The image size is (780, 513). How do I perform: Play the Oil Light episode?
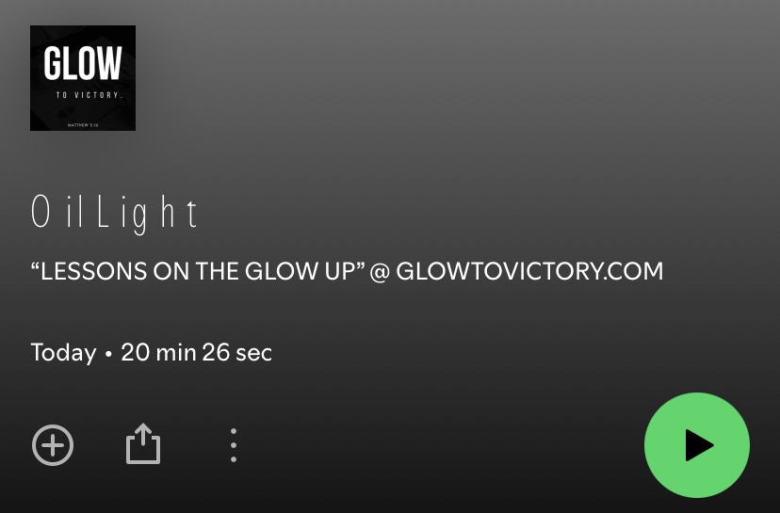697,445
